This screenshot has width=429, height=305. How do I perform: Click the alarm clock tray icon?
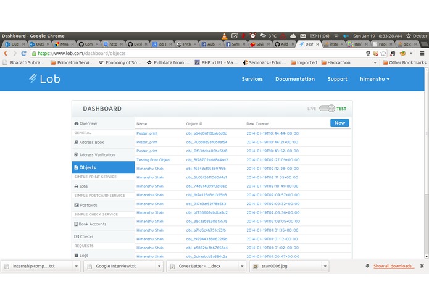pos(253,36)
